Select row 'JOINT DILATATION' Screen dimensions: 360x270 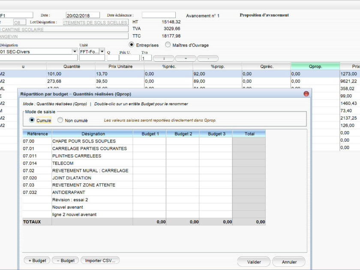[x=144, y=178]
